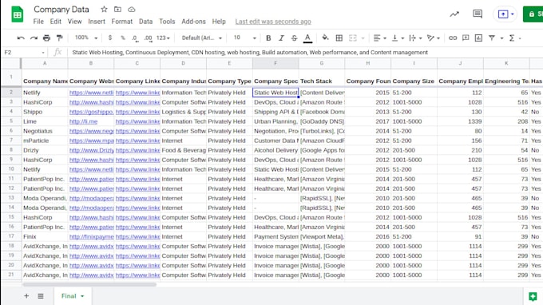Viewport: 543px width, 305px height.
Task: Click the horizontal scrollbar
Action: pos(89,284)
